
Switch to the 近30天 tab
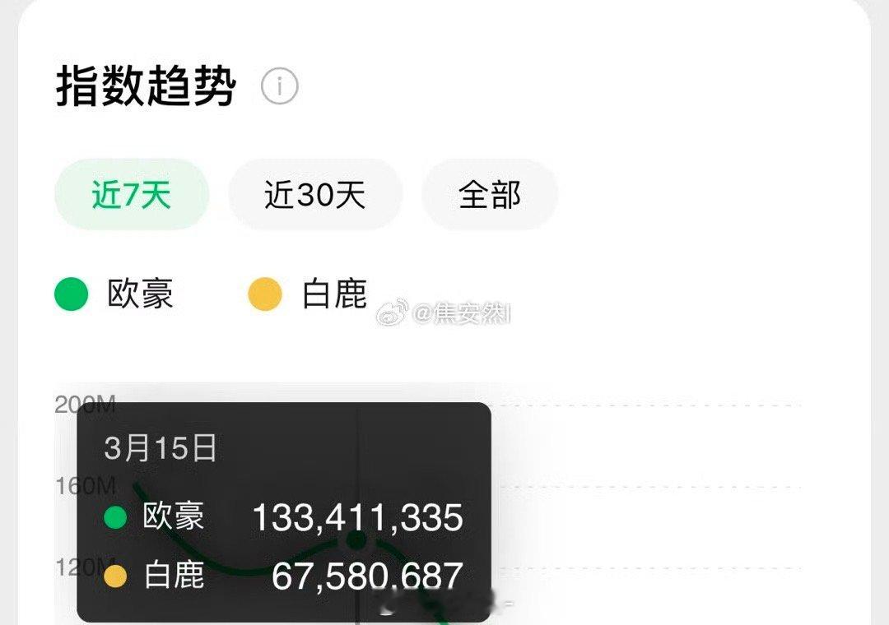(315, 194)
